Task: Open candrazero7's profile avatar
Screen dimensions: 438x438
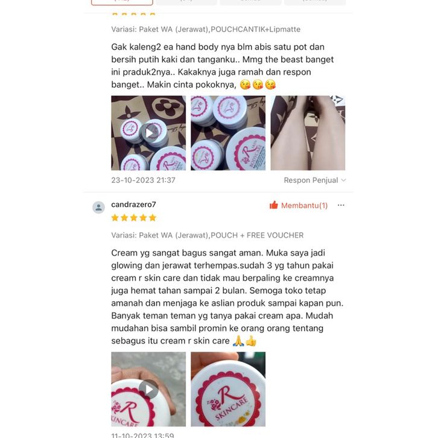Action: (x=98, y=208)
